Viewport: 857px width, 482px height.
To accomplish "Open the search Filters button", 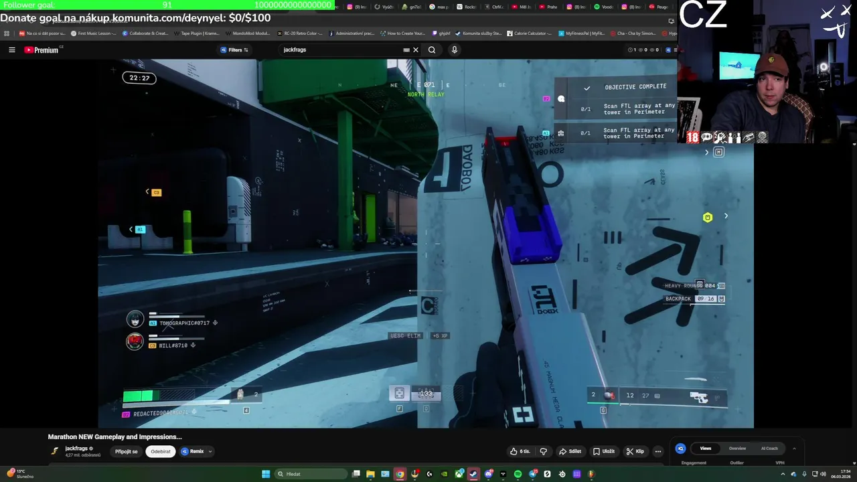I will point(234,50).
